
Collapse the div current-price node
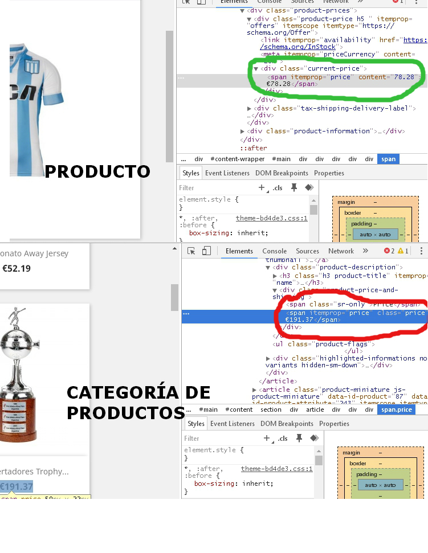coord(256,69)
